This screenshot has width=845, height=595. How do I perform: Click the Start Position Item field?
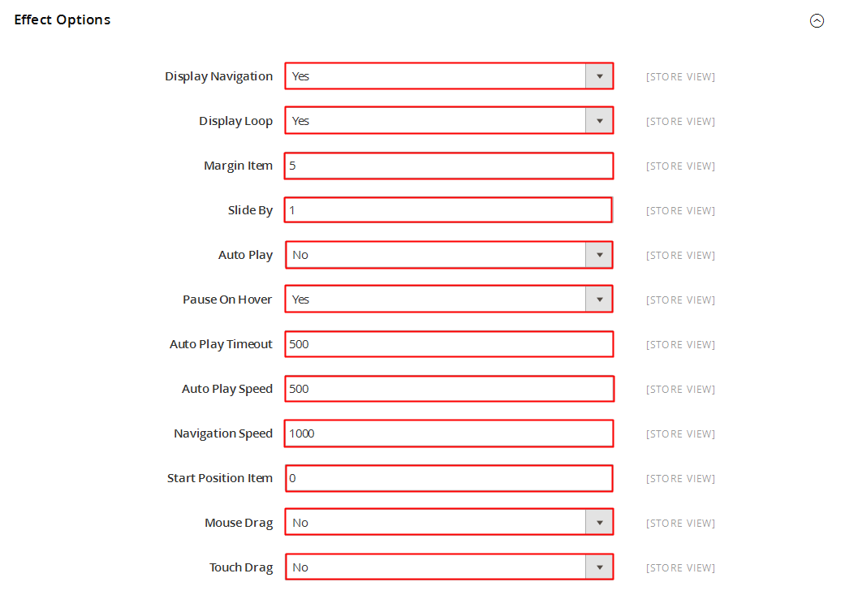click(x=449, y=478)
